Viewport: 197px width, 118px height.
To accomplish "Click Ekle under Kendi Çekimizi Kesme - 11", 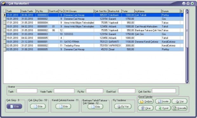I will coord(63,107).
